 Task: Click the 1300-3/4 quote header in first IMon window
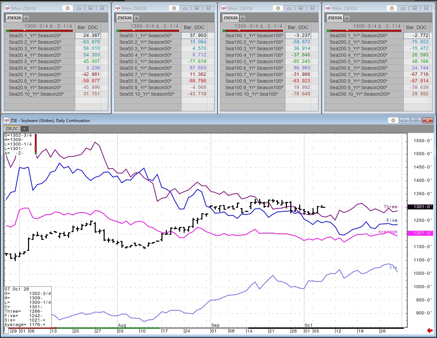point(48,26)
